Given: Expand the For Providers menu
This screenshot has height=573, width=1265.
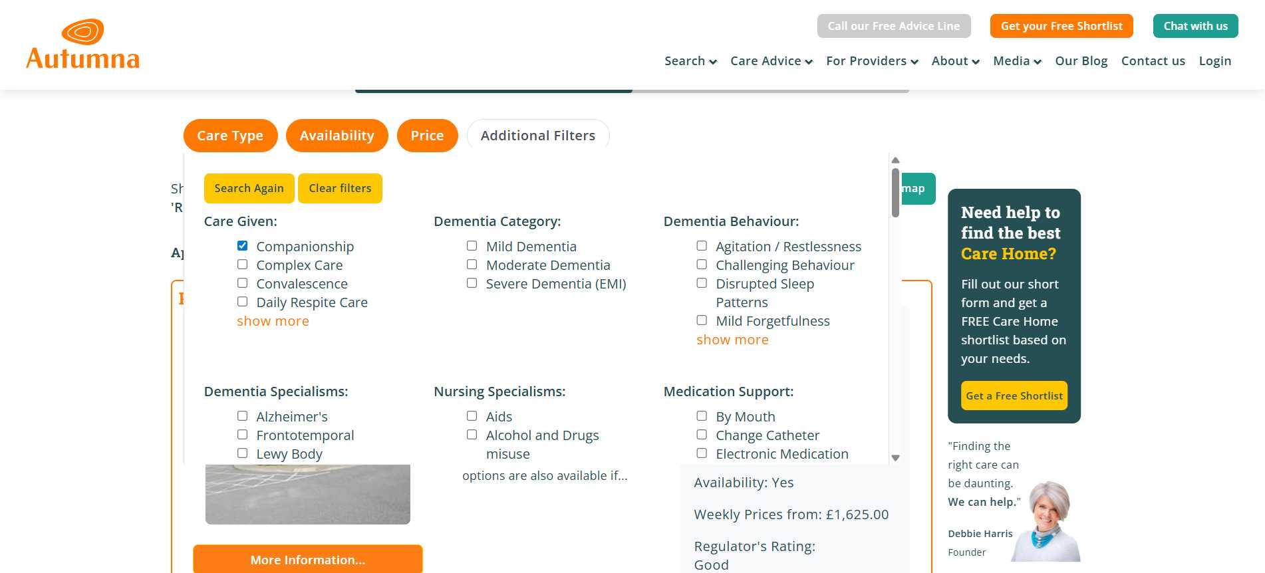Looking at the screenshot, I should click(x=871, y=61).
